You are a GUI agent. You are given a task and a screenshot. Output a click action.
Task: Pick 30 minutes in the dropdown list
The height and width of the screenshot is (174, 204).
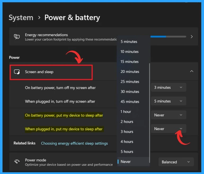(x=133, y=92)
